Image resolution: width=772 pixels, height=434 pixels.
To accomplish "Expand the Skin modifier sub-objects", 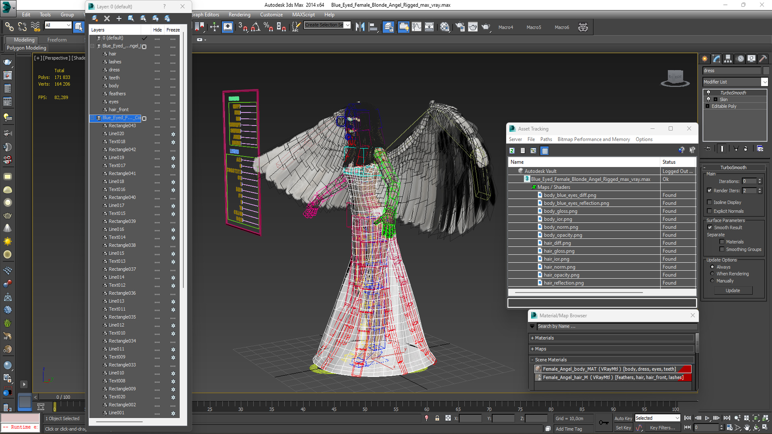I will tap(715, 99).
